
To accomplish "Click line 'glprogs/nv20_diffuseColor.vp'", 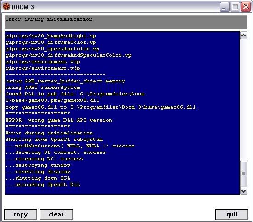I will pos(51,42).
